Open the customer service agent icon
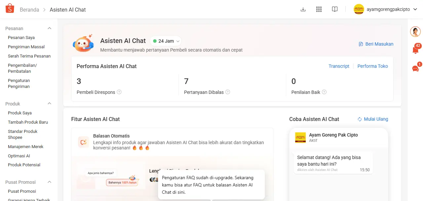The width and height of the screenshot is (423, 201). click(x=415, y=32)
